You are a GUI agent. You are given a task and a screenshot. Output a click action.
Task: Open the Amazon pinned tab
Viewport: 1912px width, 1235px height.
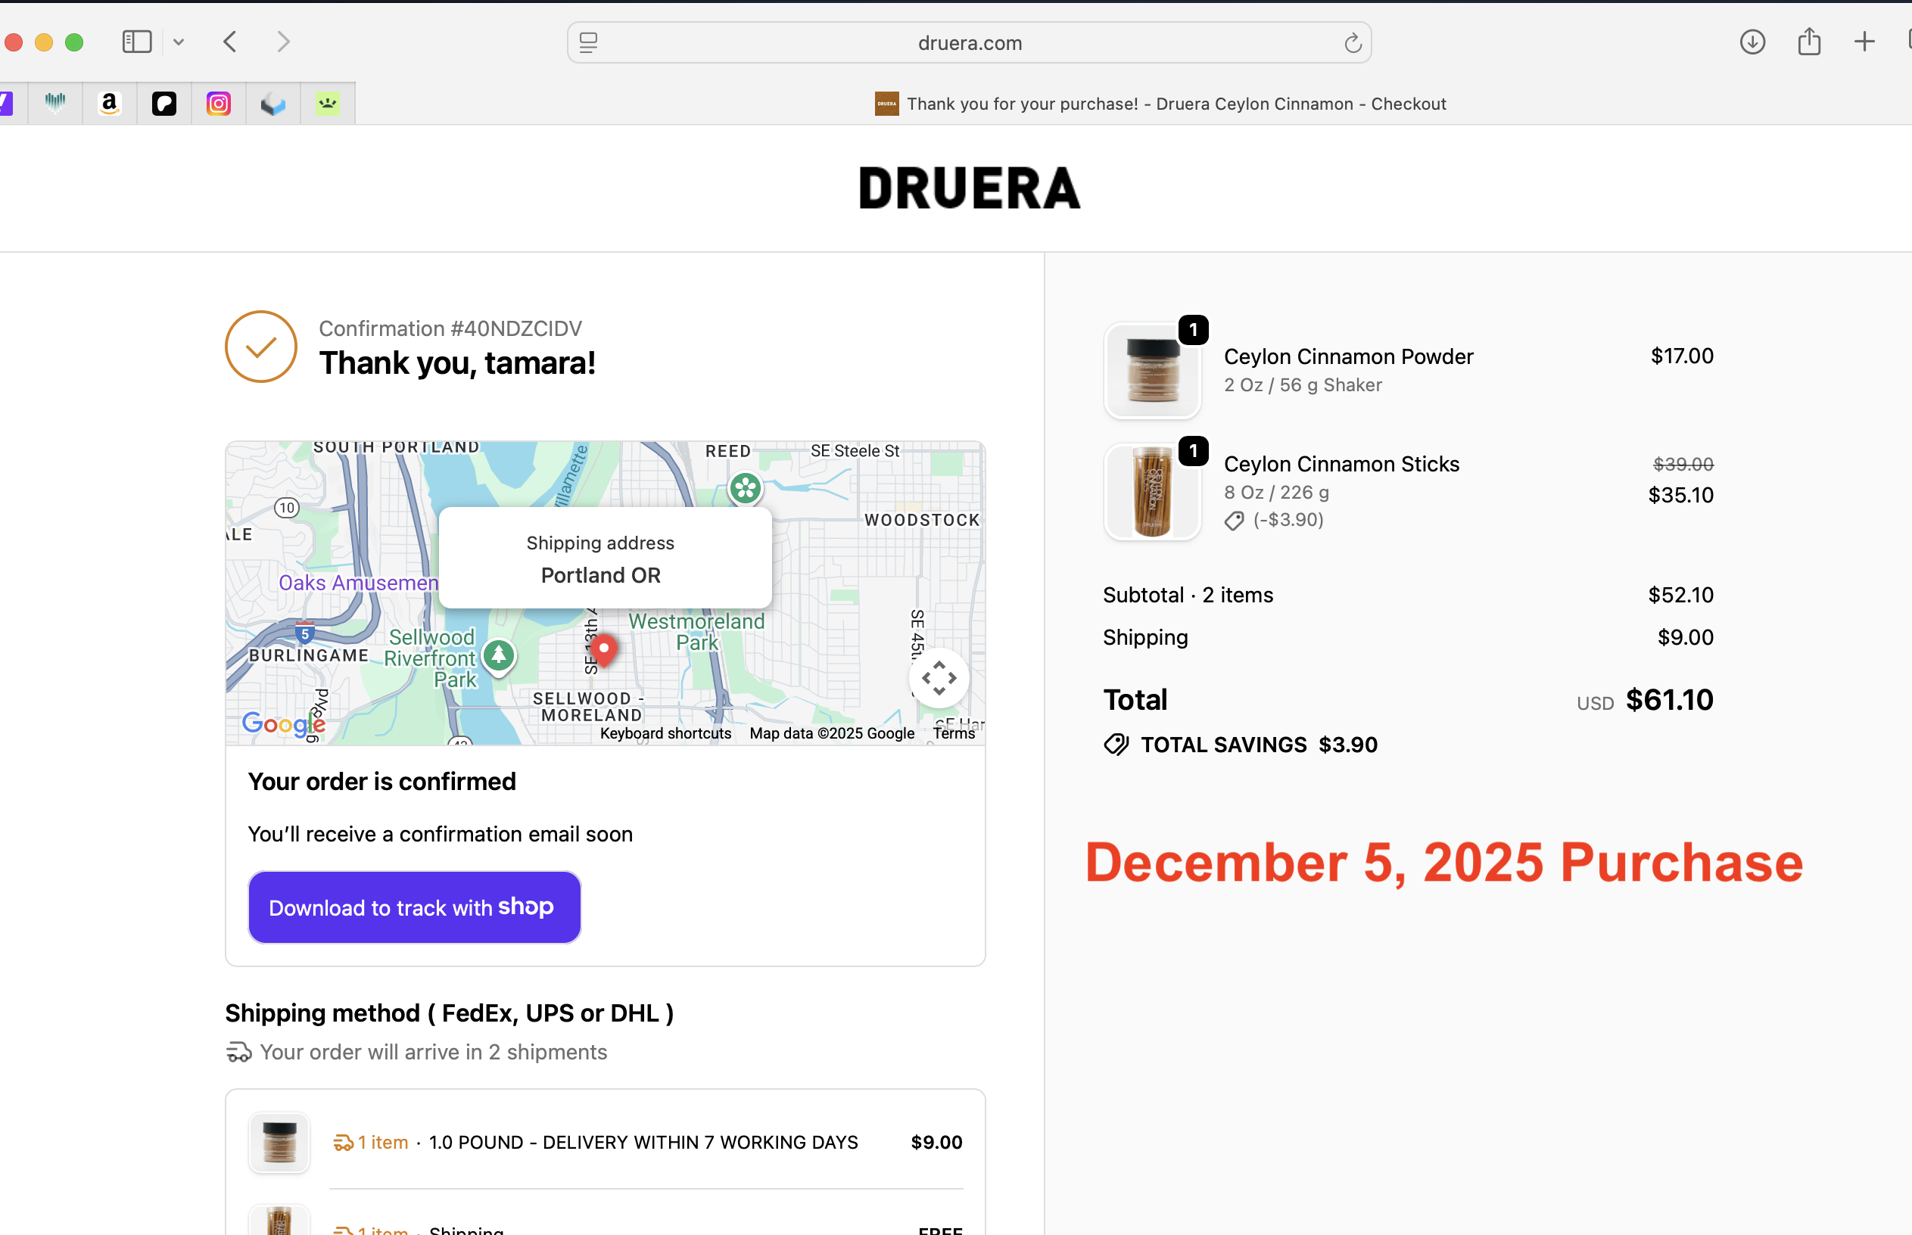click(110, 104)
